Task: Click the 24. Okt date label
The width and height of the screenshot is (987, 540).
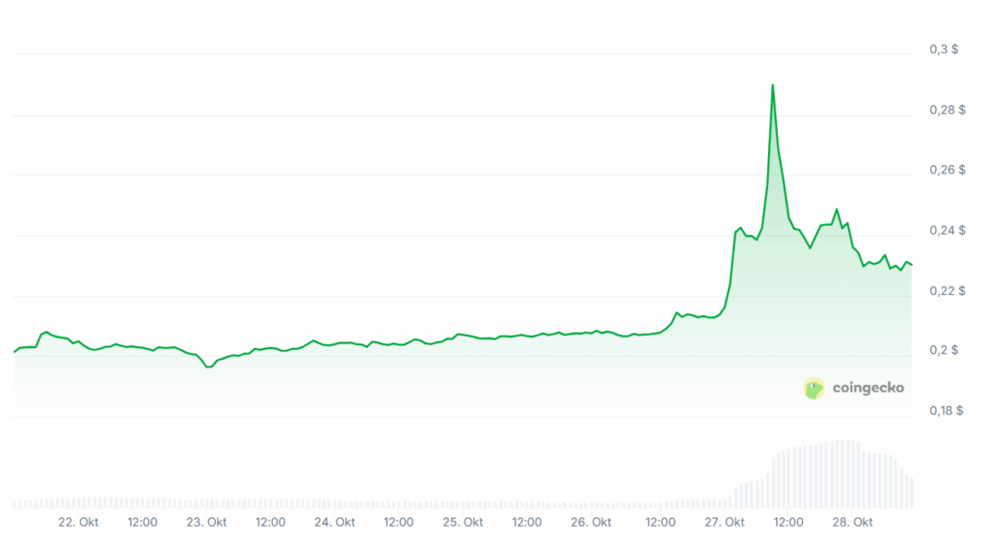Action: (334, 522)
